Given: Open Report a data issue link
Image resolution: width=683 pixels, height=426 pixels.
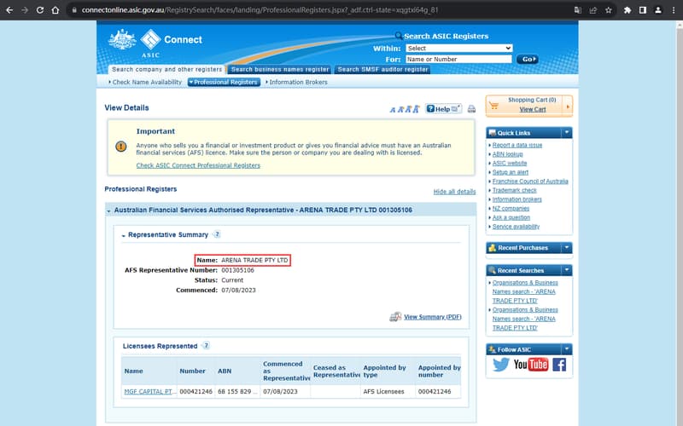Looking at the screenshot, I should tap(517, 145).
